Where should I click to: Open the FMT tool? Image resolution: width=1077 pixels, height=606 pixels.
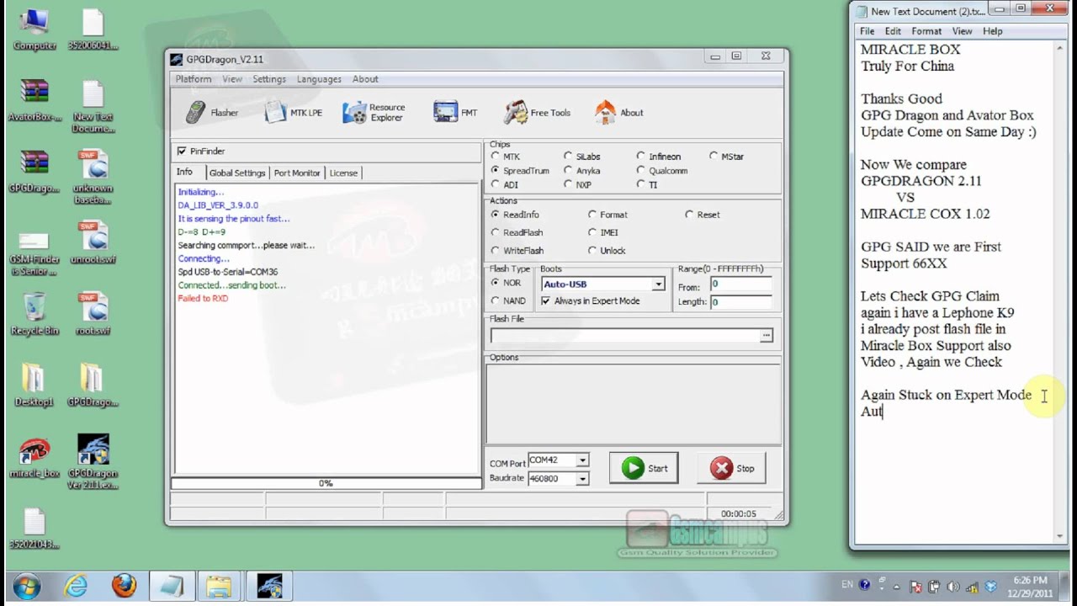pyautogui.click(x=456, y=112)
